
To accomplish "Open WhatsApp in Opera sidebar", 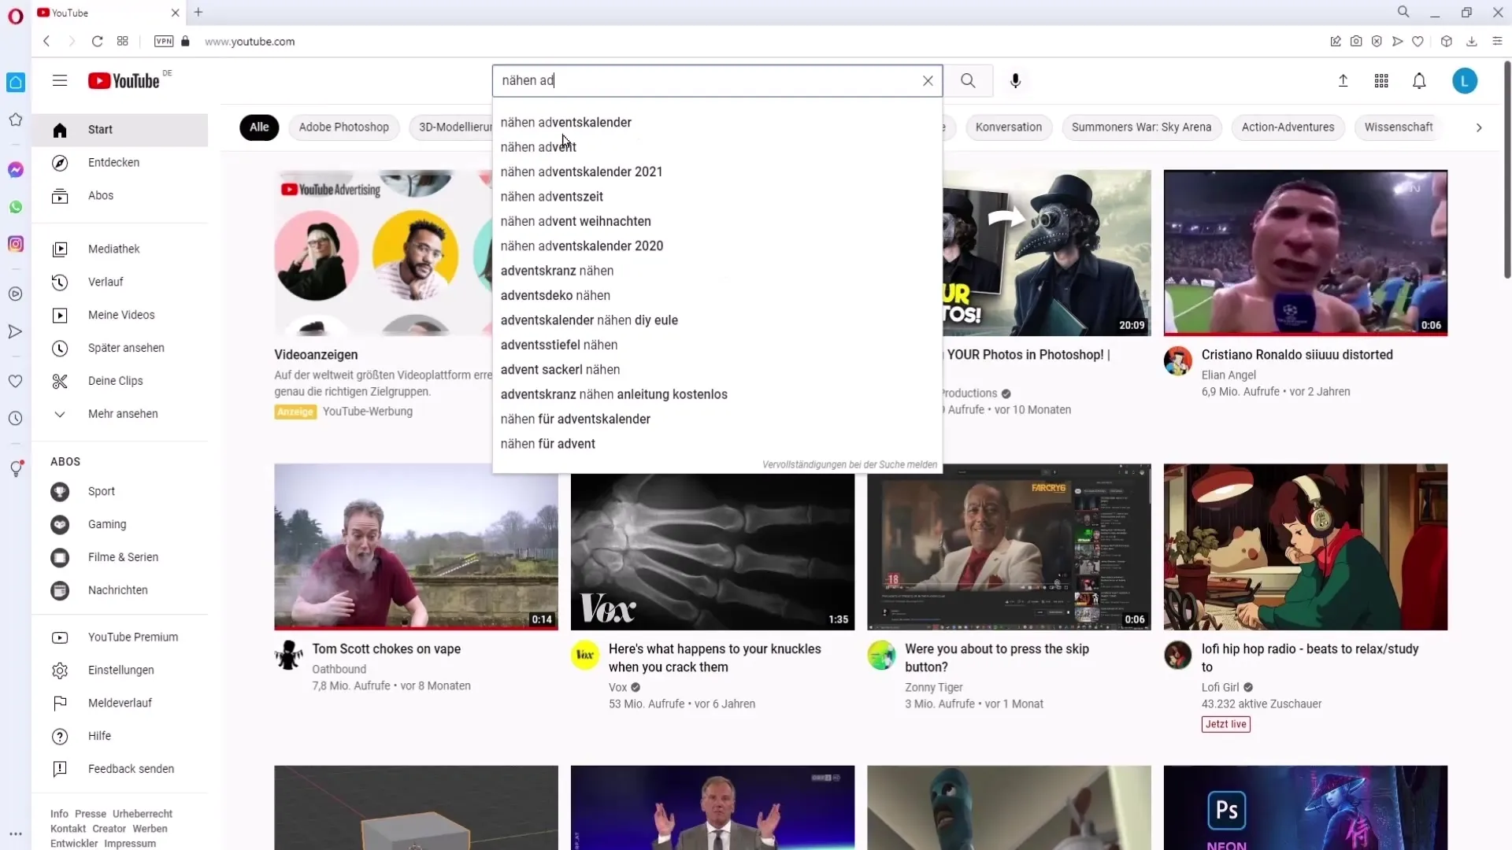I will point(16,207).
